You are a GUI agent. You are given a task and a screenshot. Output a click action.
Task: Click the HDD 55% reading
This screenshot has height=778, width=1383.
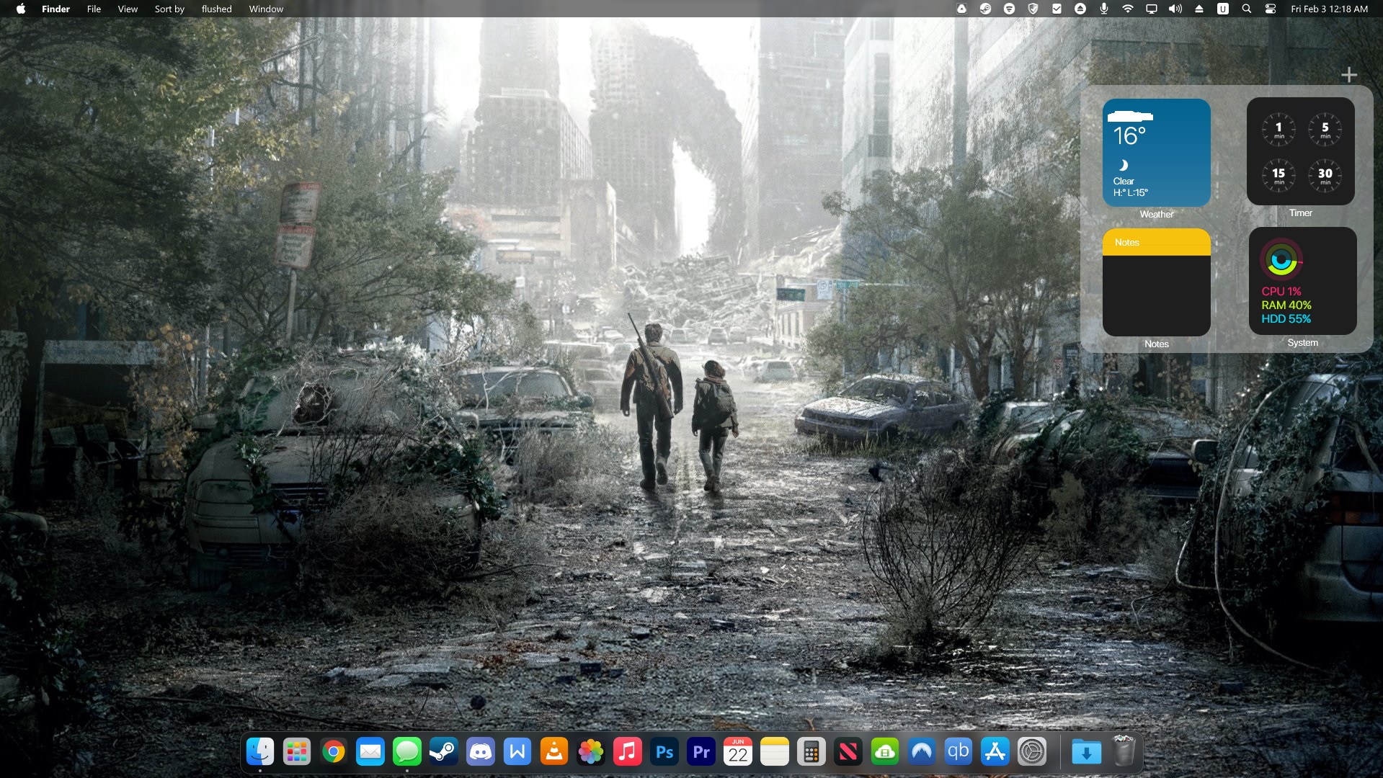1286,319
